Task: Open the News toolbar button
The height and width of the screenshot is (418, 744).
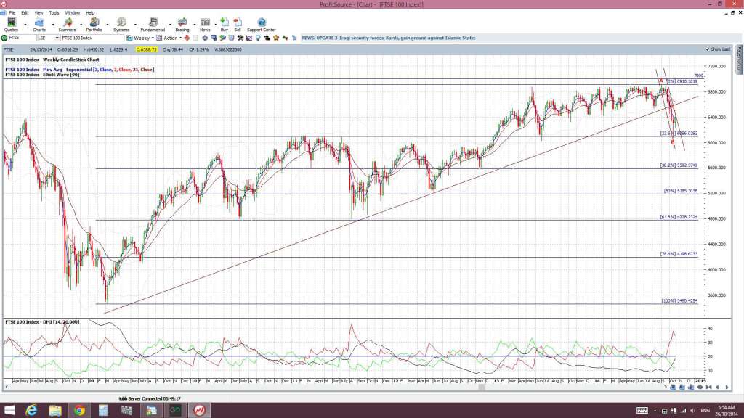Action: click(205, 25)
